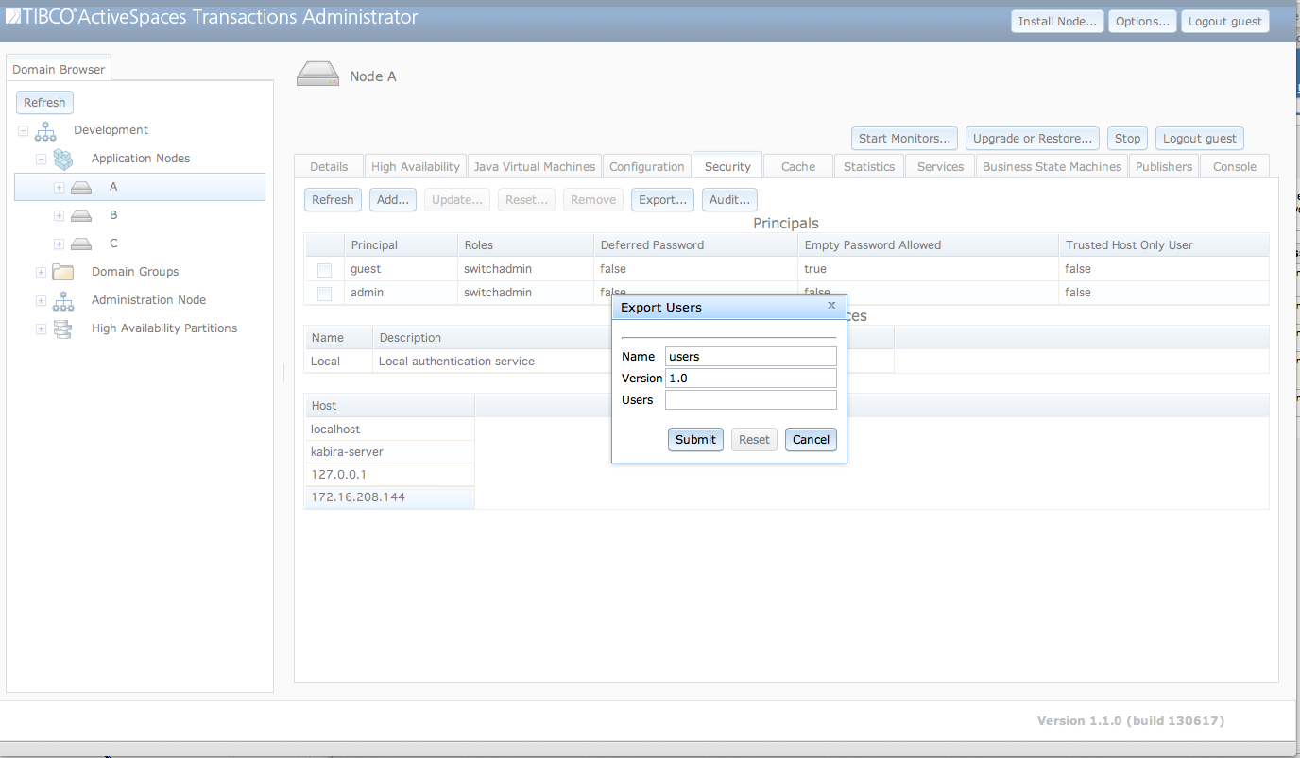Click the Node C server icon
Screen dimensions: 1300x758
(80, 244)
